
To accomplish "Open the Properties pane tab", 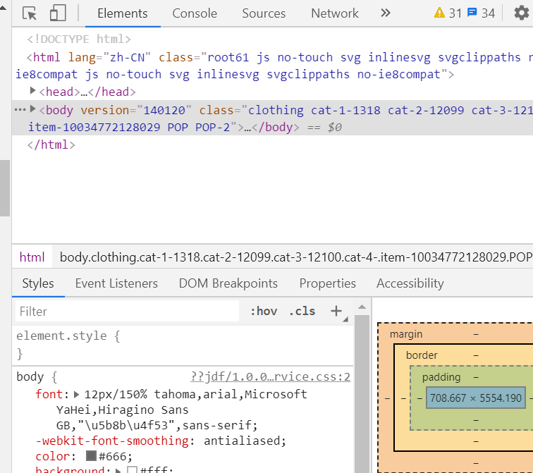I will tap(327, 283).
